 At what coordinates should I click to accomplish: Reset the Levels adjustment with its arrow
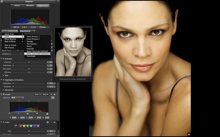tap(51, 95)
